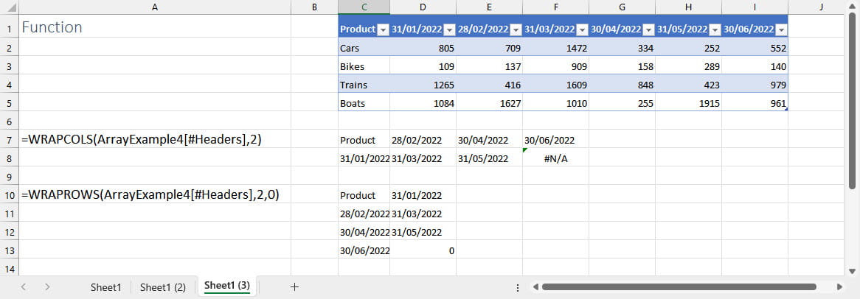Click the horizontal scrollbar thumb
The image size is (860, 299).
point(679,286)
